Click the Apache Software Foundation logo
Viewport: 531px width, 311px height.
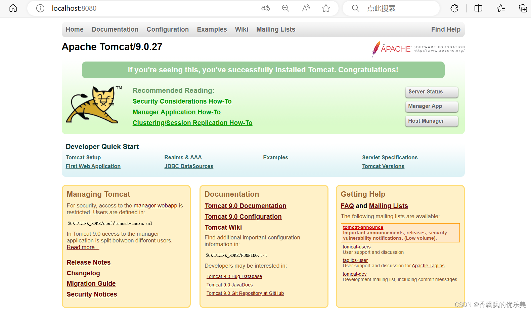pyautogui.click(x=418, y=49)
